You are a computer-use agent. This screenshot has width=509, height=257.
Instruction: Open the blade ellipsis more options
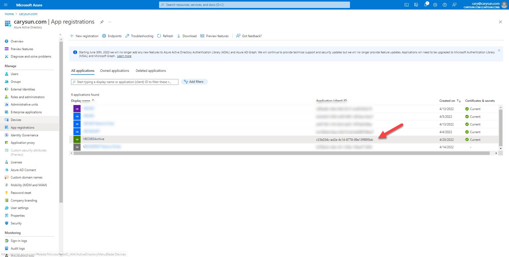click(x=110, y=22)
